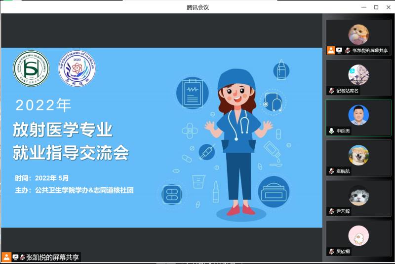Select 吴欣桐's pink avatar tile
This screenshot has width=395, height=264.
(x=358, y=235)
